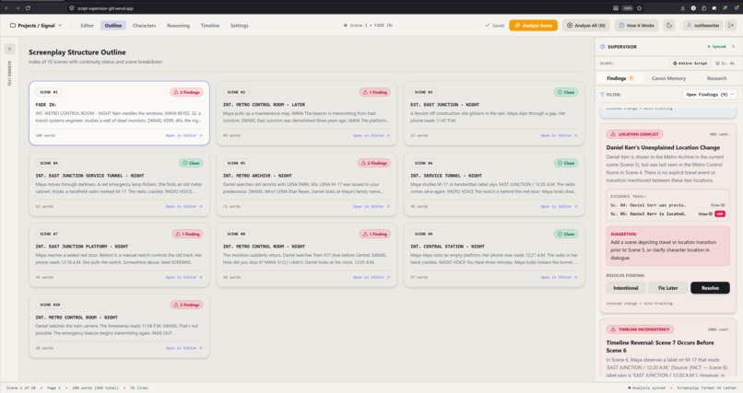Click the red GAP tag in evidence trail

[x=720, y=214]
